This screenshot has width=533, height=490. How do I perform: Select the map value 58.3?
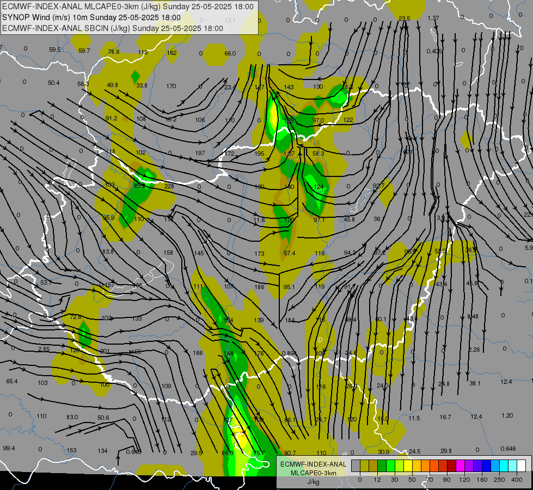[318, 154]
